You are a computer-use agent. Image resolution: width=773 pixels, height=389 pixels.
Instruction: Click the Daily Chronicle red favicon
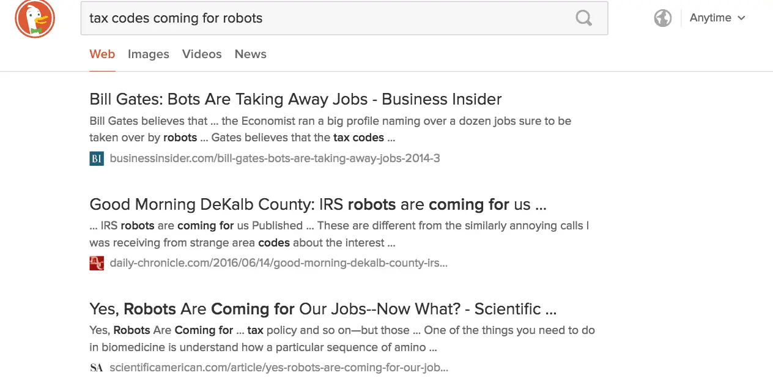(x=97, y=264)
